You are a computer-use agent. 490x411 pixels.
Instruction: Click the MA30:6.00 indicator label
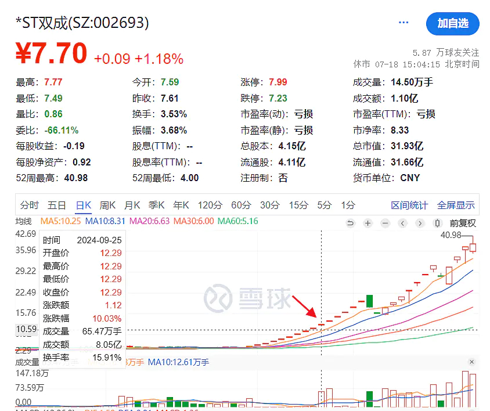(x=194, y=221)
